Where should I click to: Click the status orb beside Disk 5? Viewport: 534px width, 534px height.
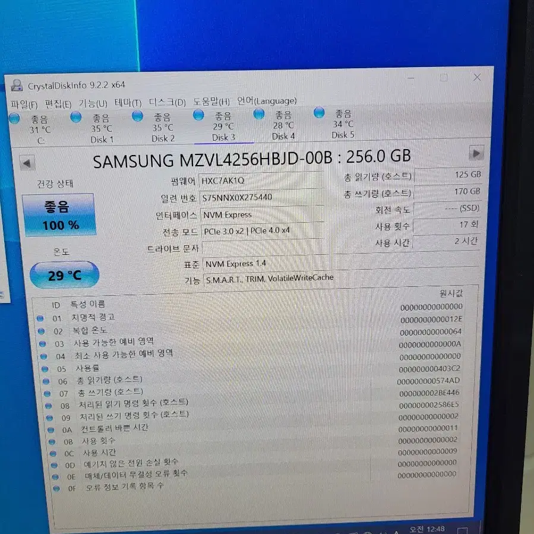pos(319,112)
